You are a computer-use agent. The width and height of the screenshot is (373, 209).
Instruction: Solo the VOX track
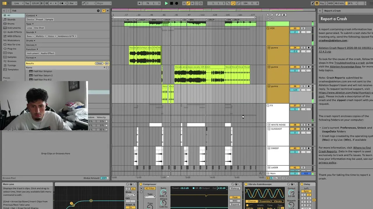[303, 28]
